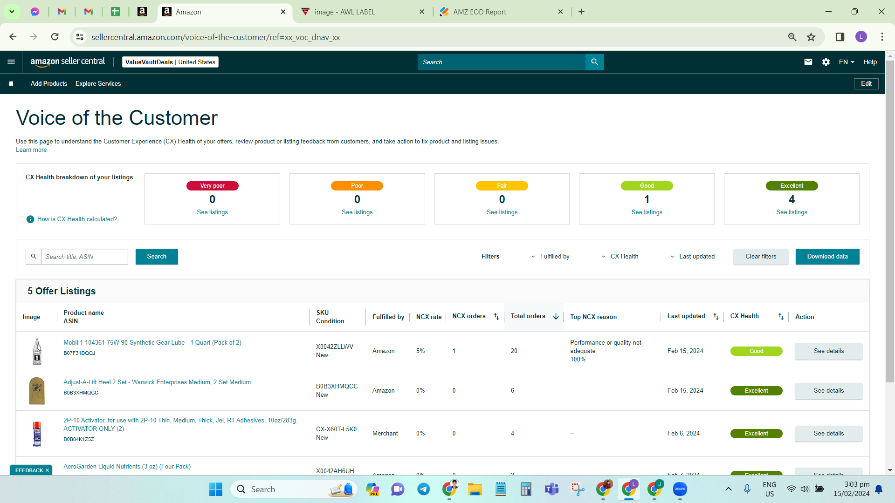Open Calculator from the taskbar
Image resolution: width=895 pixels, height=503 pixels.
click(526, 489)
